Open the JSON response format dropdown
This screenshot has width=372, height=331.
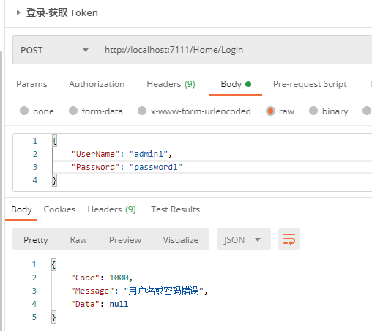pos(244,239)
